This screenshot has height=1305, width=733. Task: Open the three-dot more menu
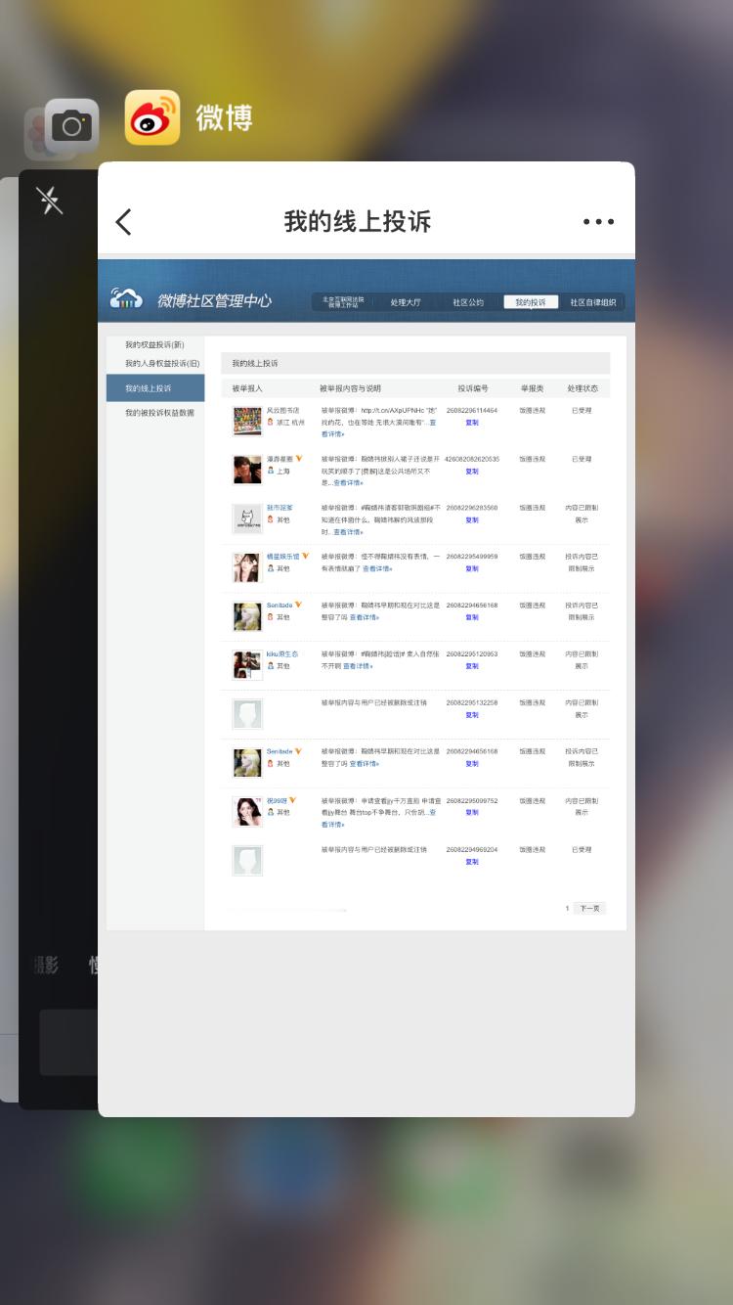click(598, 222)
